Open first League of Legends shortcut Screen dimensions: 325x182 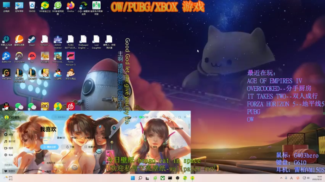[19, 75]
